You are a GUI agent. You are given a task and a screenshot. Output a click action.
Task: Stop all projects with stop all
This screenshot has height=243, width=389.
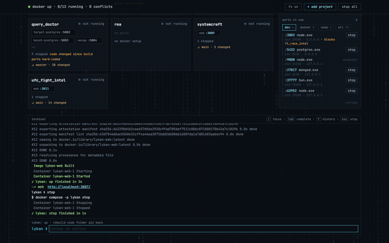click(349, 7)
